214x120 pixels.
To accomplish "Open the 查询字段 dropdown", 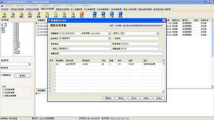I will click(x=29, y=64).
